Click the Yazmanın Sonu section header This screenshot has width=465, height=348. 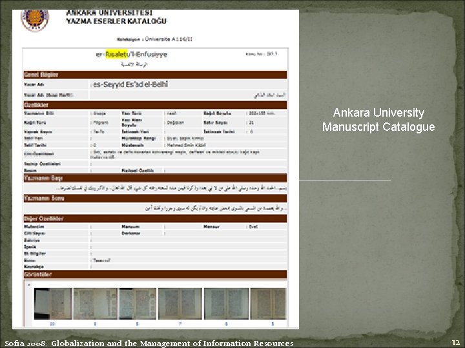point(155,198)
